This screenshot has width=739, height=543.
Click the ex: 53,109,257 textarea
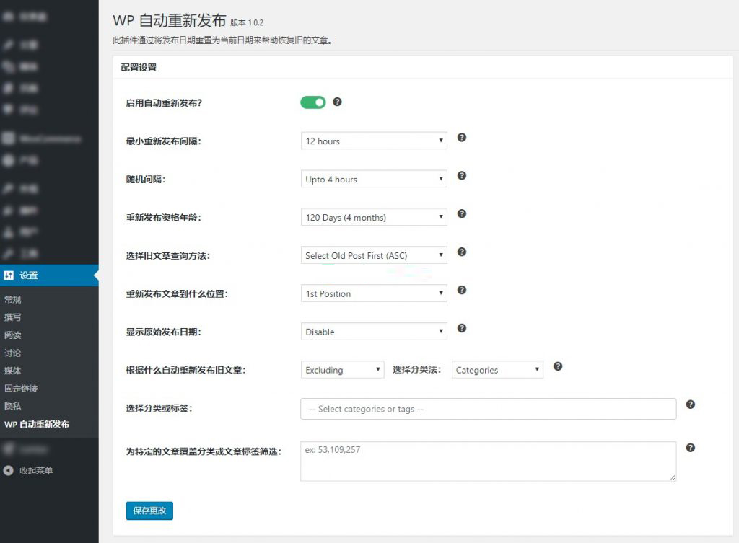(489, 461)
